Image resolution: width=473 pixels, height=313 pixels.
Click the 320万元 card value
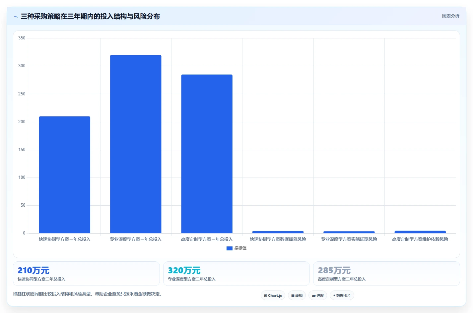184,271
